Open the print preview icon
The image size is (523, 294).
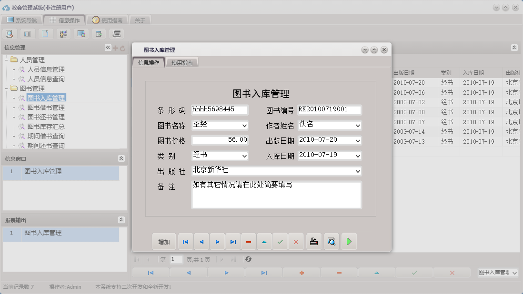tap(332, 241)
